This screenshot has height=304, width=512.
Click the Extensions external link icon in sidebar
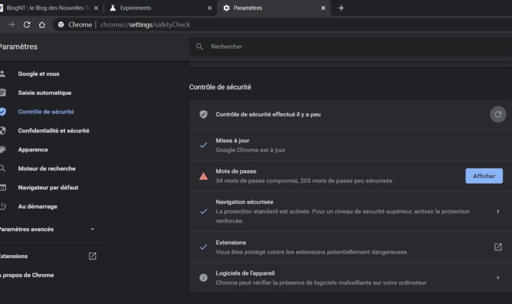click(x=93, y=256)
